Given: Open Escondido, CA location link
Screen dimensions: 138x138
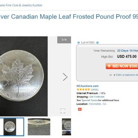Looking at the screenshot, I should 98,104.
